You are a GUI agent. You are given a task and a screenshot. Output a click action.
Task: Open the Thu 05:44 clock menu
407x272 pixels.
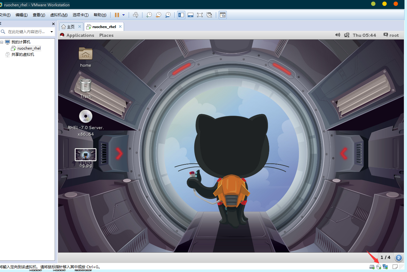tap(365, 35)
